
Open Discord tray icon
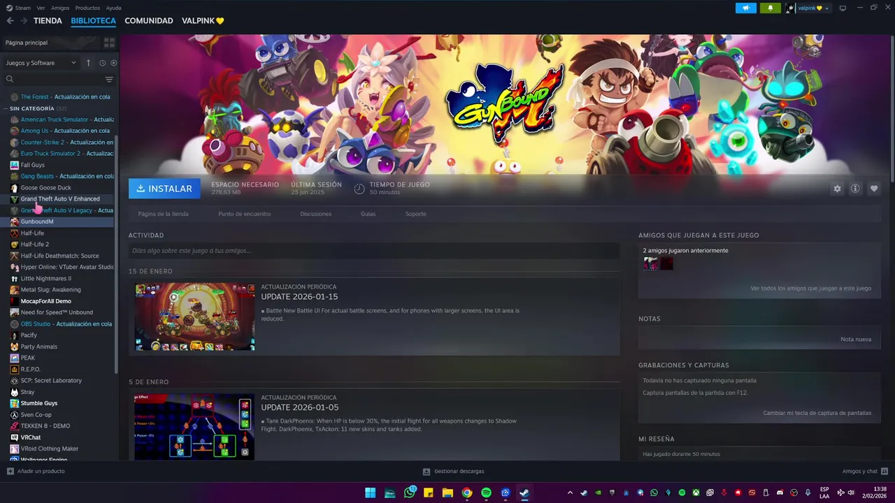[x=780, y=493]
